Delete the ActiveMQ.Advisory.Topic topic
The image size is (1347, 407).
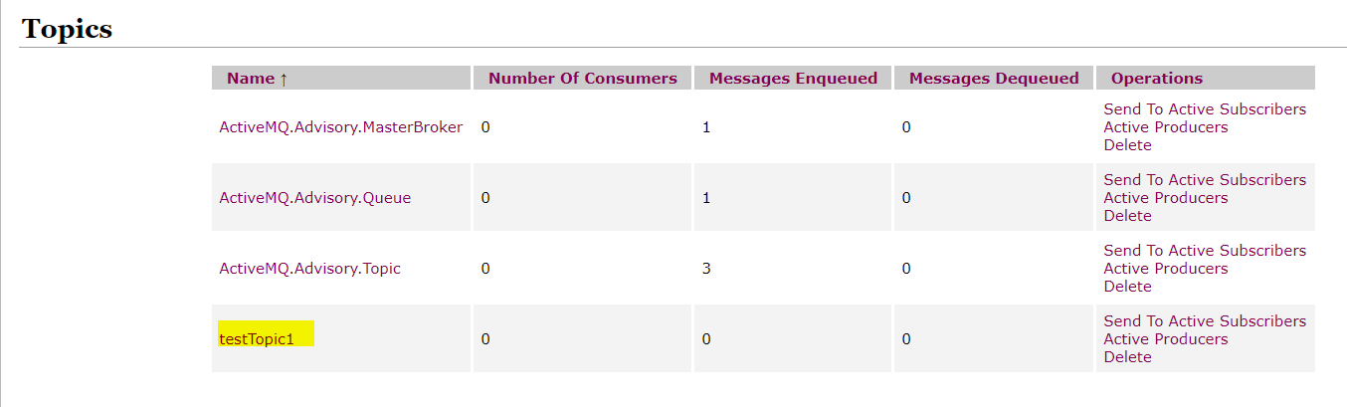[1127, 287]
